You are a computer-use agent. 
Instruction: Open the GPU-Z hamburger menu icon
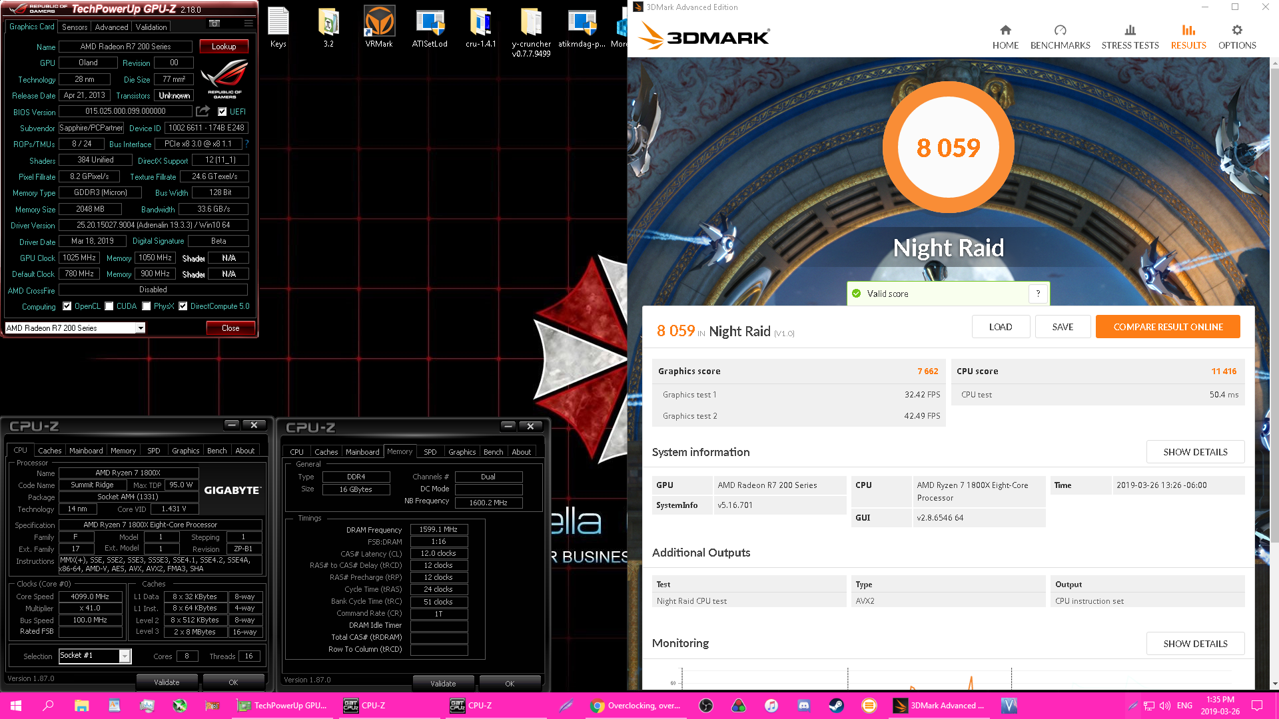[x=248, y=23]
